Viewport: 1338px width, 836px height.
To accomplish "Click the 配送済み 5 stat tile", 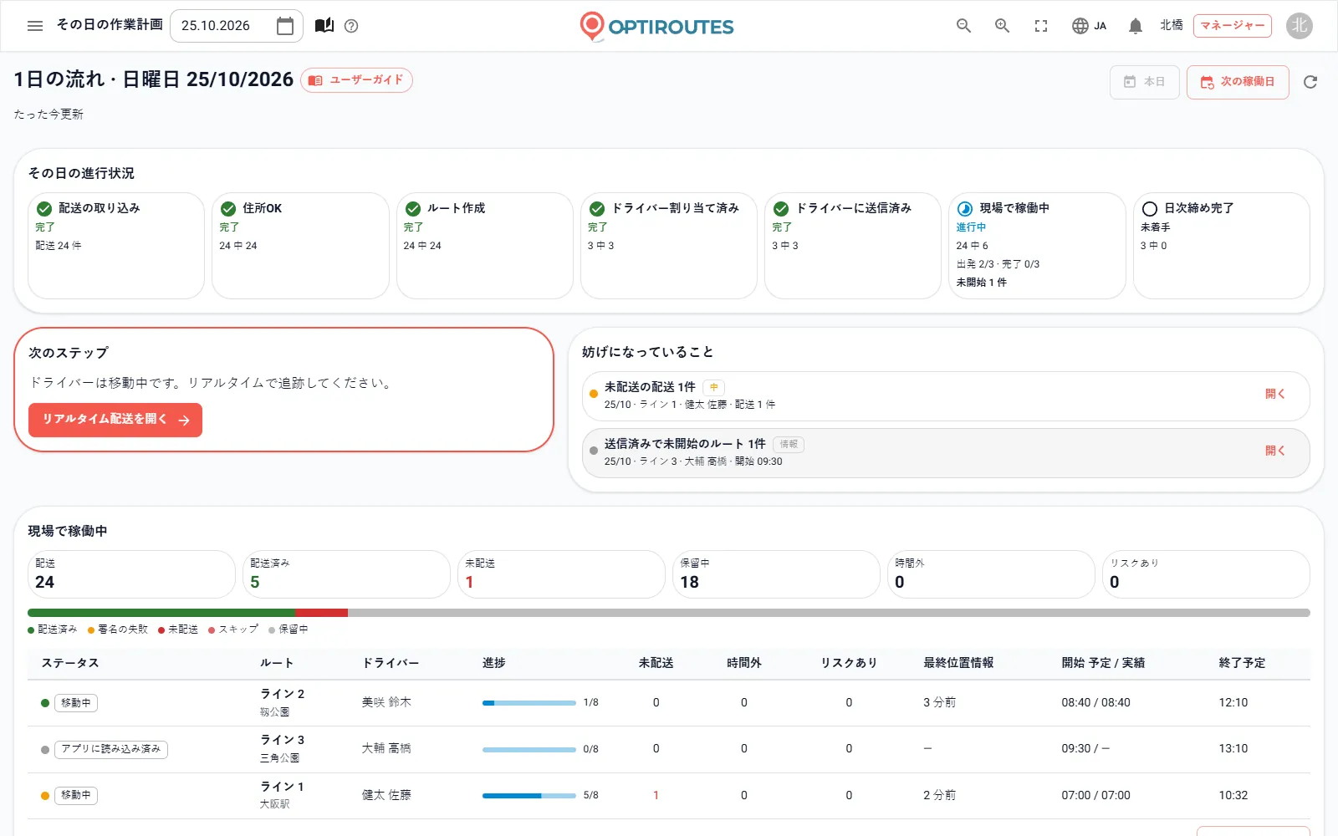I will (346, 574).
